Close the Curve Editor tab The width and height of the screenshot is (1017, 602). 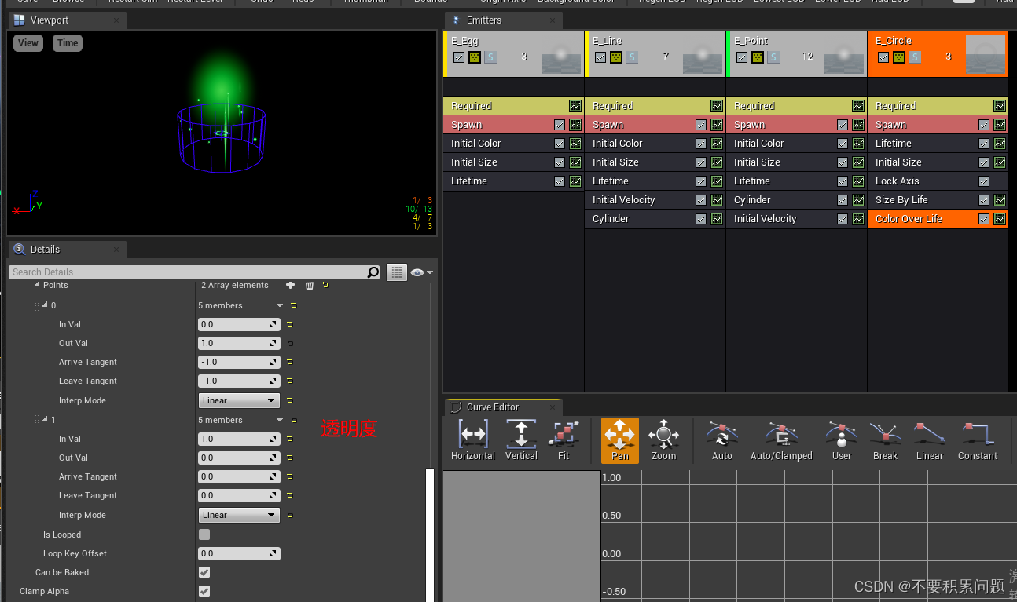coord(554,407)
